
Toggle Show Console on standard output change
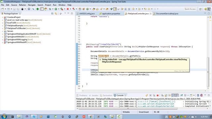point(173,96)
